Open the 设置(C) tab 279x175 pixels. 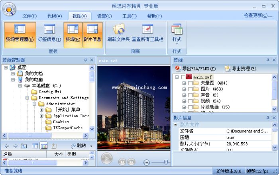pos(104,16)
